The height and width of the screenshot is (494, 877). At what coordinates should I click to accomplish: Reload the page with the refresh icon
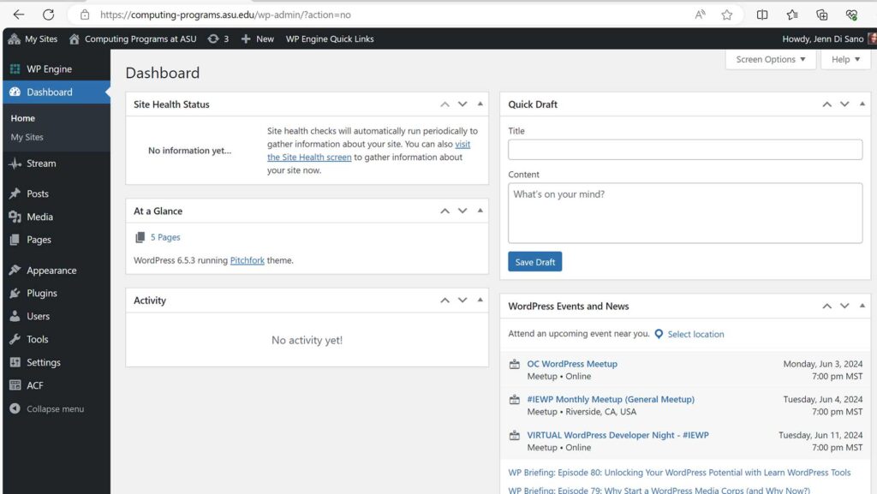[x=49, y=15]
